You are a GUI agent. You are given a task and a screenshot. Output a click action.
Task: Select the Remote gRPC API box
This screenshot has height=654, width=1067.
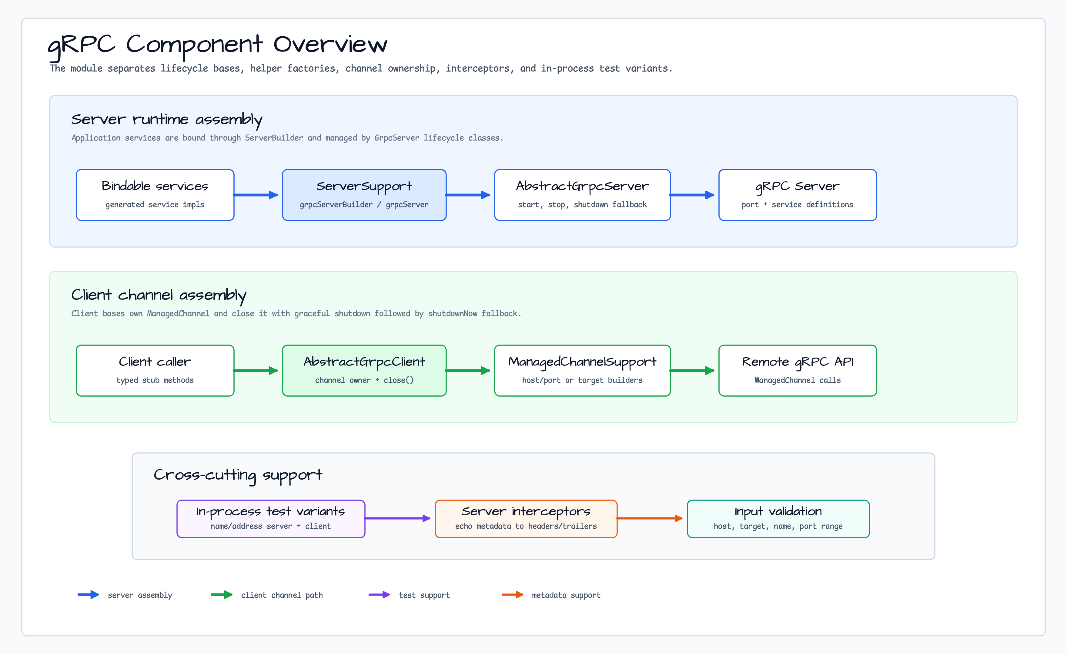click(798, 371)
